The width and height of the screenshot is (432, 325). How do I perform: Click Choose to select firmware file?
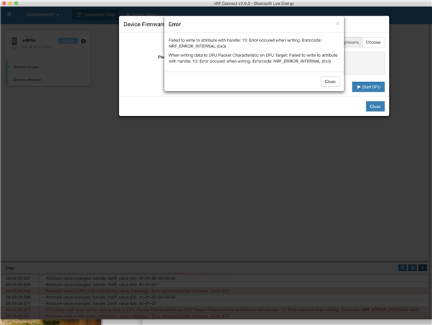[x=373, y=42]
